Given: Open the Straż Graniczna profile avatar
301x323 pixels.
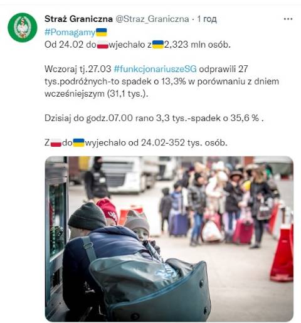Looking at the screenshot, I should coord(23,28).
